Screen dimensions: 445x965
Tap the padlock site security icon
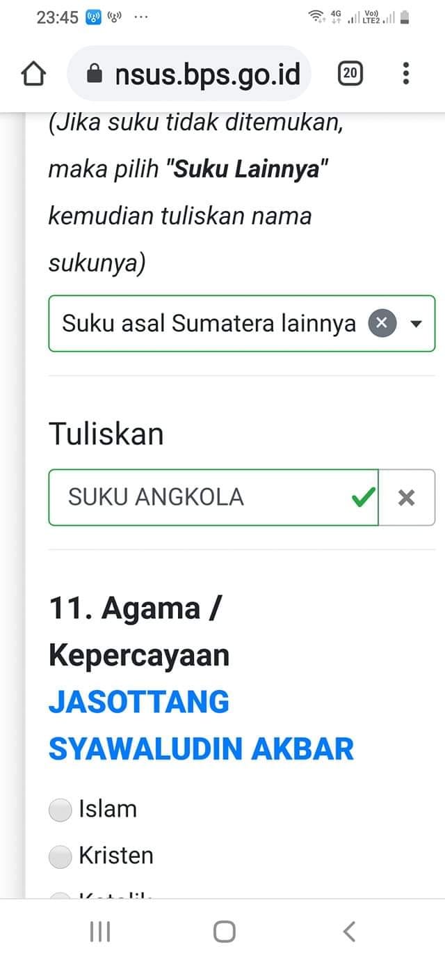point(95,74)
